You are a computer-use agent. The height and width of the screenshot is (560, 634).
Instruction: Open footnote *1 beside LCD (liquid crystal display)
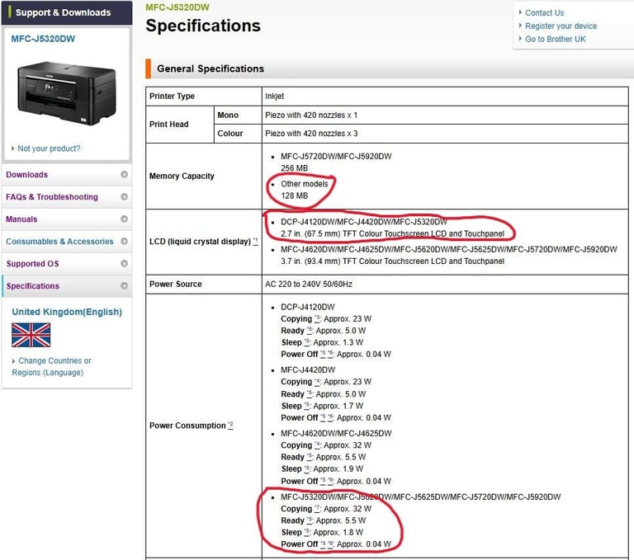(255, 241)
